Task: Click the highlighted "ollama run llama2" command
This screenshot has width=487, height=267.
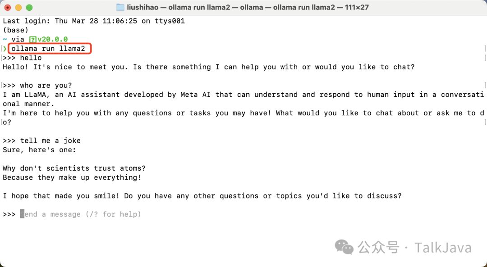Action: point(49,49)
